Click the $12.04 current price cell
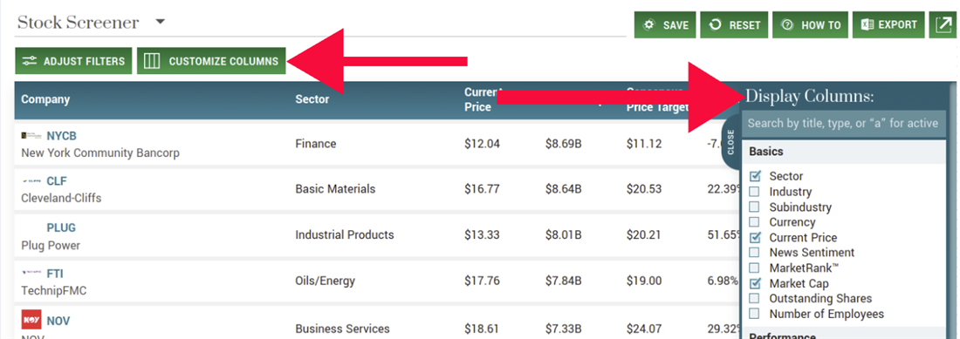Viewport: 960px width, 339px height. pos(482,144)
